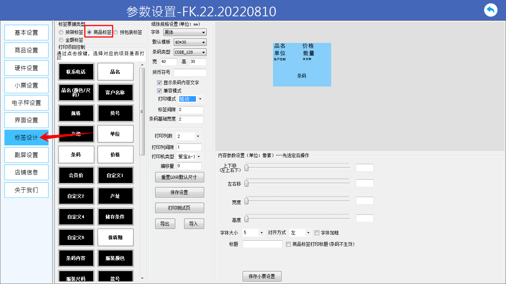Open the 基本设置 section

pos(26,33)
